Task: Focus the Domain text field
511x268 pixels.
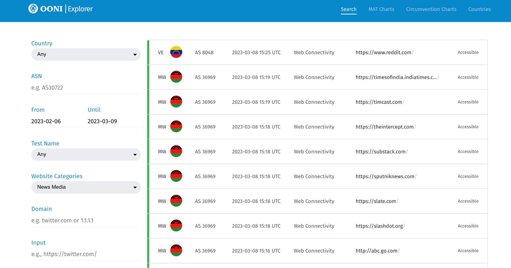Action: [x=86, y=221]
